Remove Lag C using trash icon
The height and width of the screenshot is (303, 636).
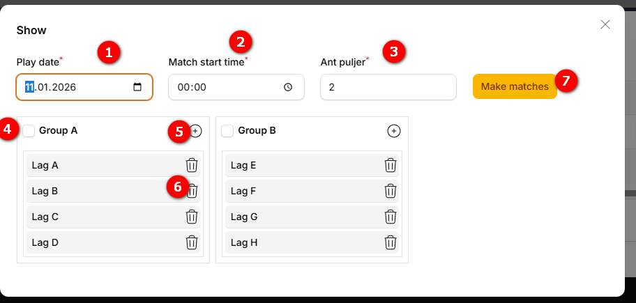[192, 217]
